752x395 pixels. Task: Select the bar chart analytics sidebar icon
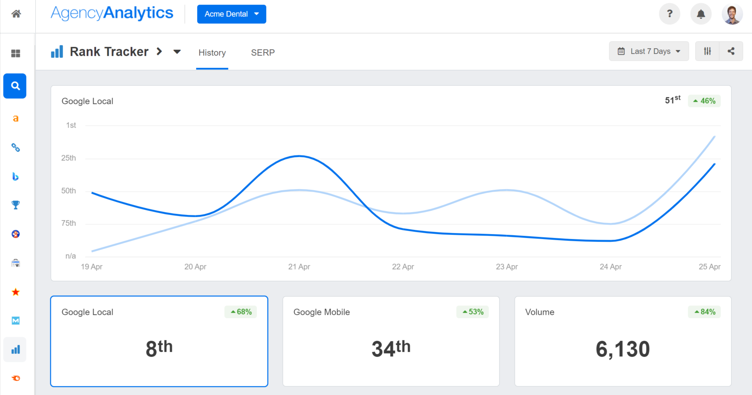tap(15, 349)
